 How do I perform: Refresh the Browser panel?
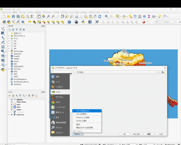13,30
